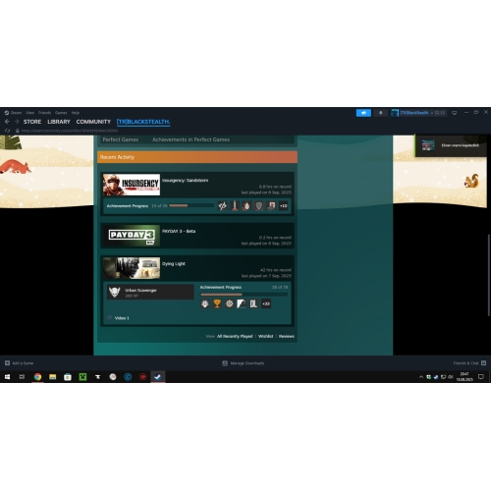Expand the +10 more Insurgency achievements
The image size is (491, 491).
click(x=284, y=206)
